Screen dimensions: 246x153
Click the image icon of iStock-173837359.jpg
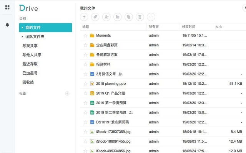pyautogui.click(x=92, y=132)
